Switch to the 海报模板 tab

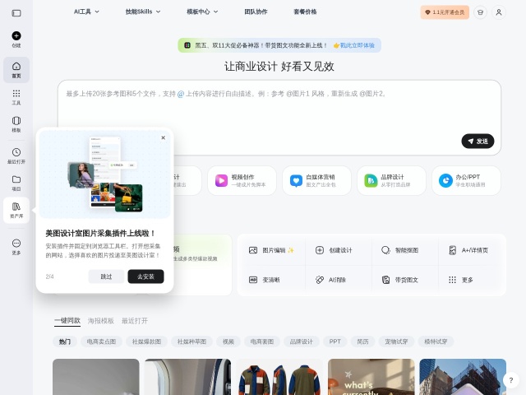click(x=100, y=321)
